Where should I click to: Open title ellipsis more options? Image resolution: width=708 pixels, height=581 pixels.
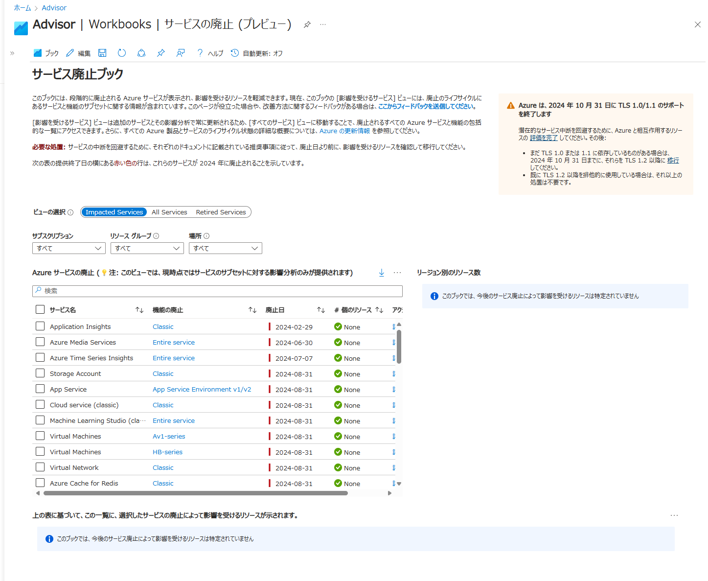coord(323,24)
